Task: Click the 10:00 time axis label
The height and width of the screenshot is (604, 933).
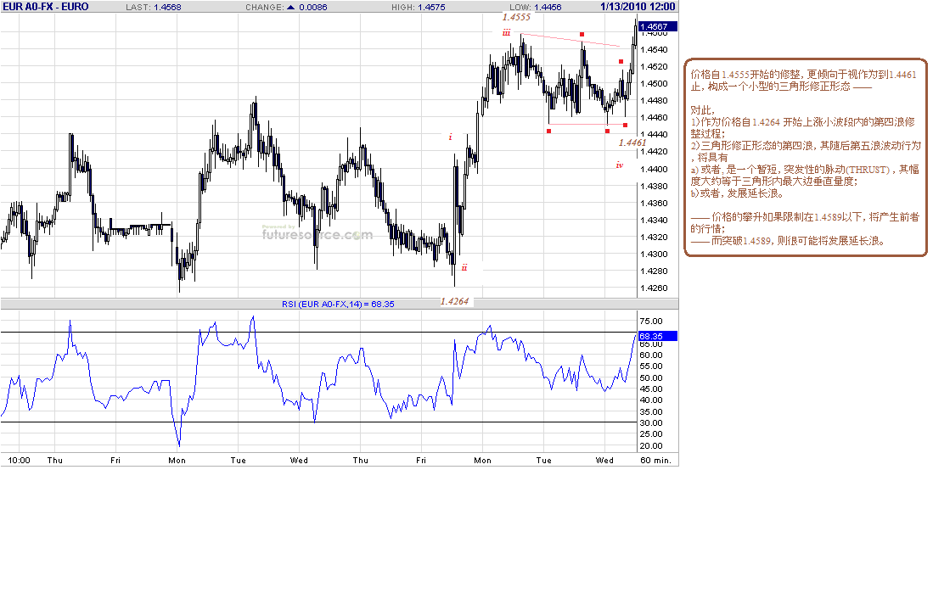Action: click(x=19, y=460)
